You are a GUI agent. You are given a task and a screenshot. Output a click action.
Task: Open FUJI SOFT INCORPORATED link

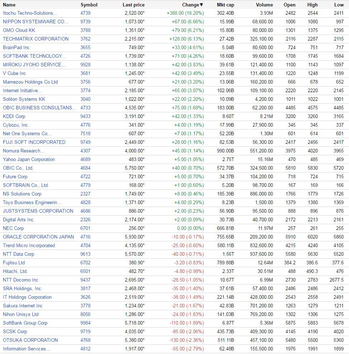click(34, 142)
